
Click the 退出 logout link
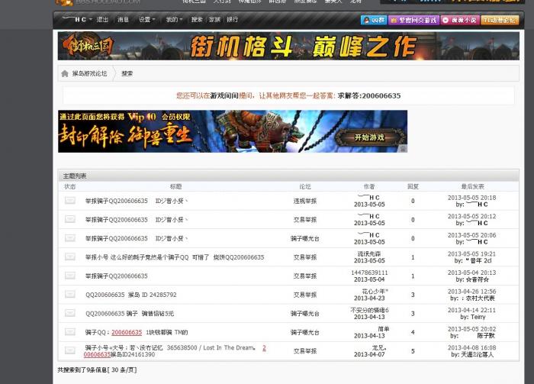pyautogui.click(x=102, y=20)
